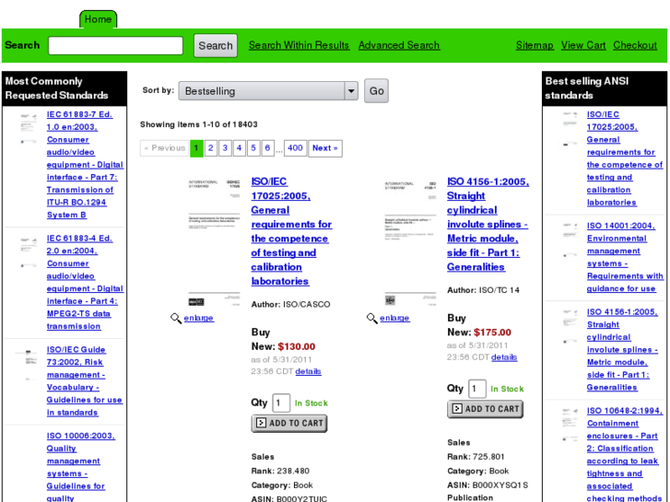Click the ISO 4156-1 cover thumbnail
Viewport: 670px width, 502px height.
(x=411, y=242)
